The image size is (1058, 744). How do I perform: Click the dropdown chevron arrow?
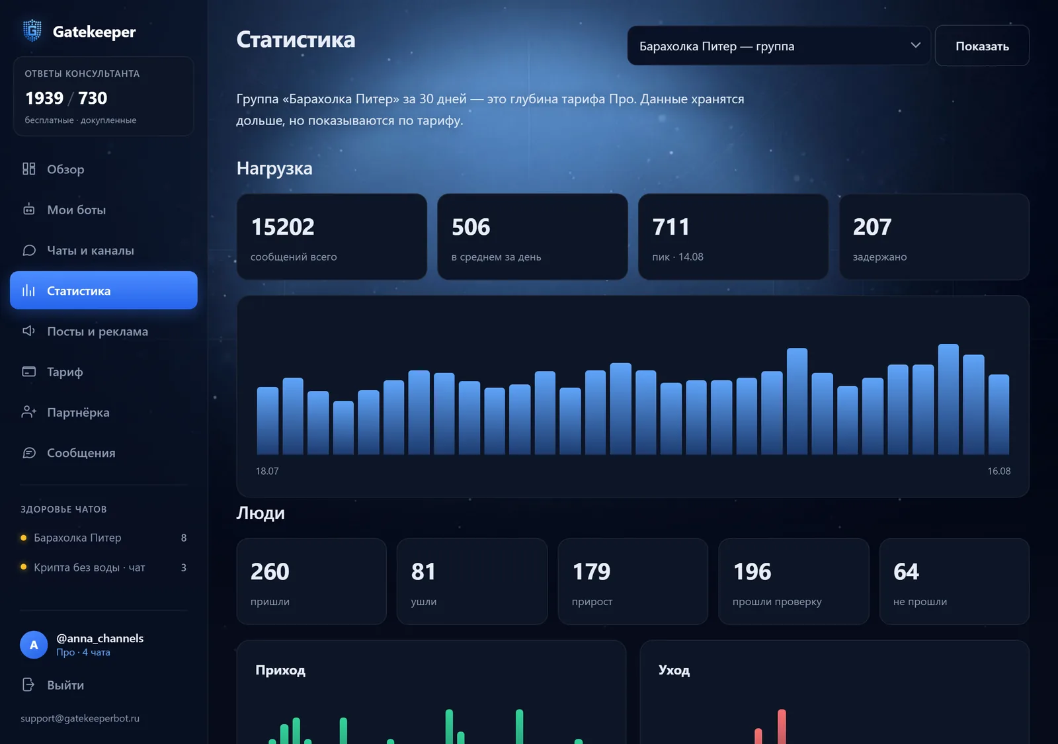[x=916, y=46]
